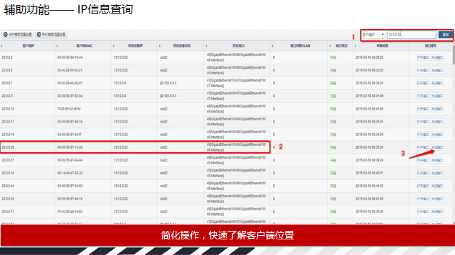Click the 客户端IP column header
Viewport: 455px width, 255px height.
[x=28, y=45]
